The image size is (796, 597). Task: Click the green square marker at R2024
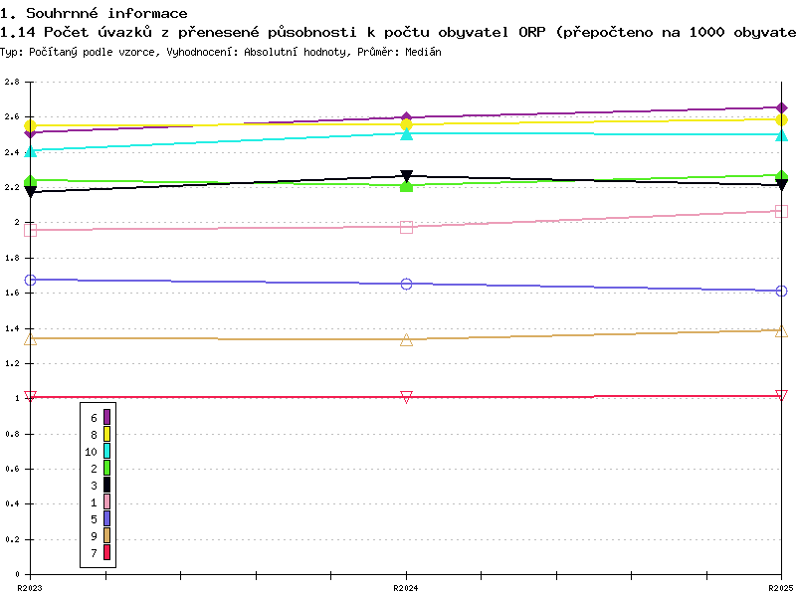coord(406,186)
